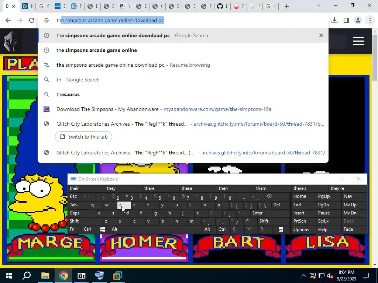
Task: Toggle the Chrome side panel icon
Action: point(346,21)
